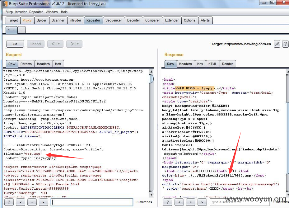The height and width of the screenshot is (208, 289).
Task: Click the PHPSESSID cookie value in request
Action: (x=61, y=132)
